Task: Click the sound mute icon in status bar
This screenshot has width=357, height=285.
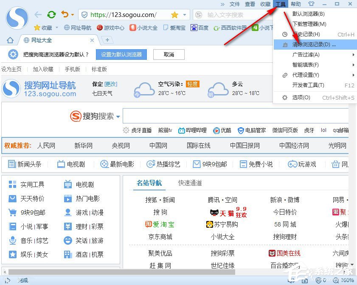Action: pyautogui.click(x=291, y=280)
